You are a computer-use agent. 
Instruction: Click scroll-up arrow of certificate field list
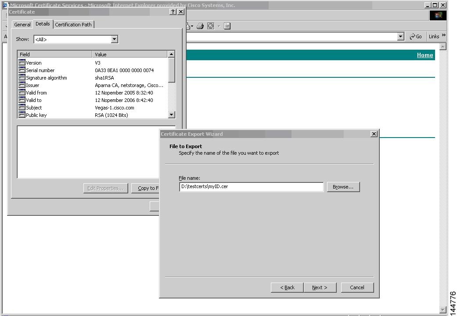point(171,54)
